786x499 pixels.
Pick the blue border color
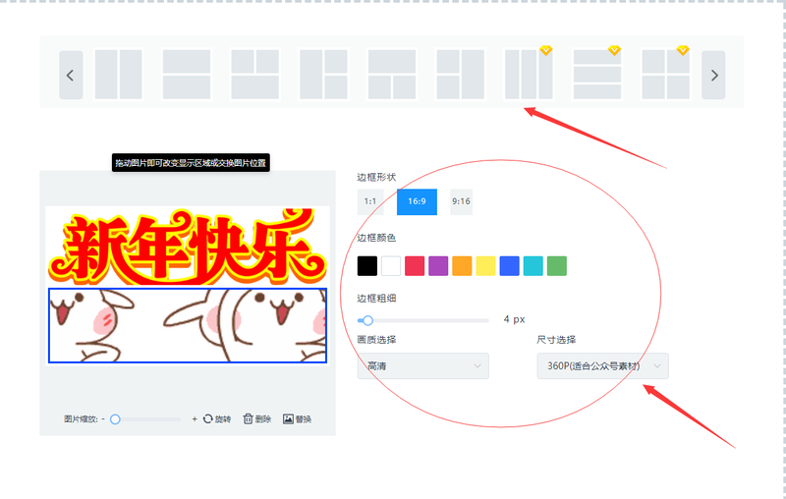point(509,266)
